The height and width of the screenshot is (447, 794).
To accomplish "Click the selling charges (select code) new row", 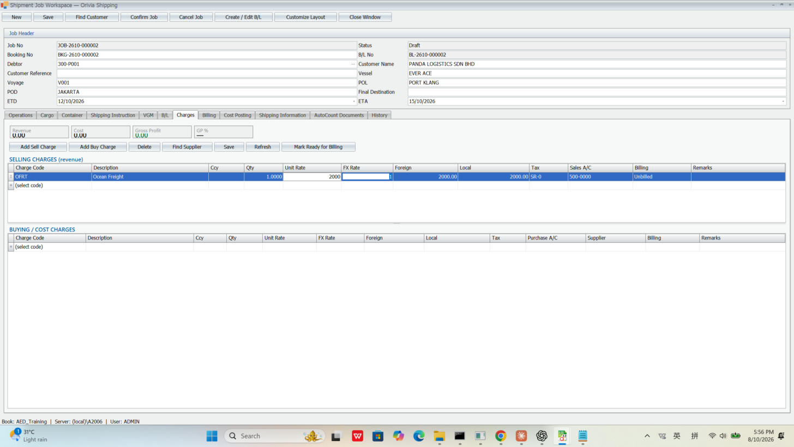I will click(52, 186).
